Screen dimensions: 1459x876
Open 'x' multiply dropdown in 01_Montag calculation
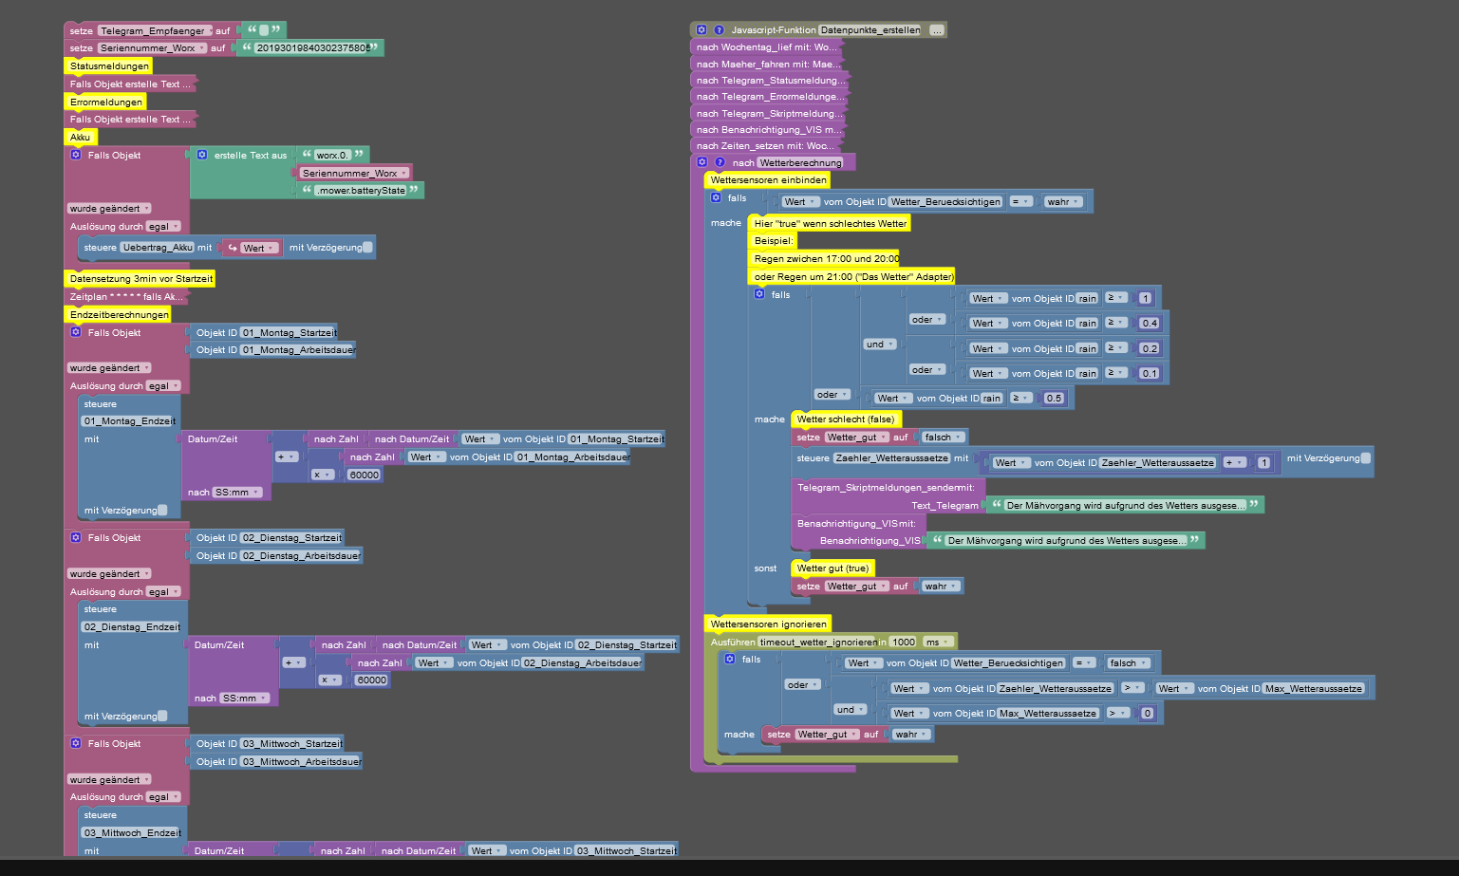323,475
